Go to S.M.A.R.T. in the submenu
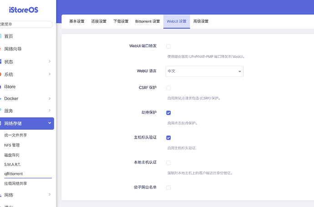This screenshot has height=207, width=314. point(12,164)
